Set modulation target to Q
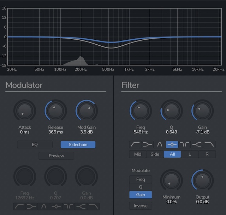226x215 pixels. pyautogui.click(x=141, y=187)
